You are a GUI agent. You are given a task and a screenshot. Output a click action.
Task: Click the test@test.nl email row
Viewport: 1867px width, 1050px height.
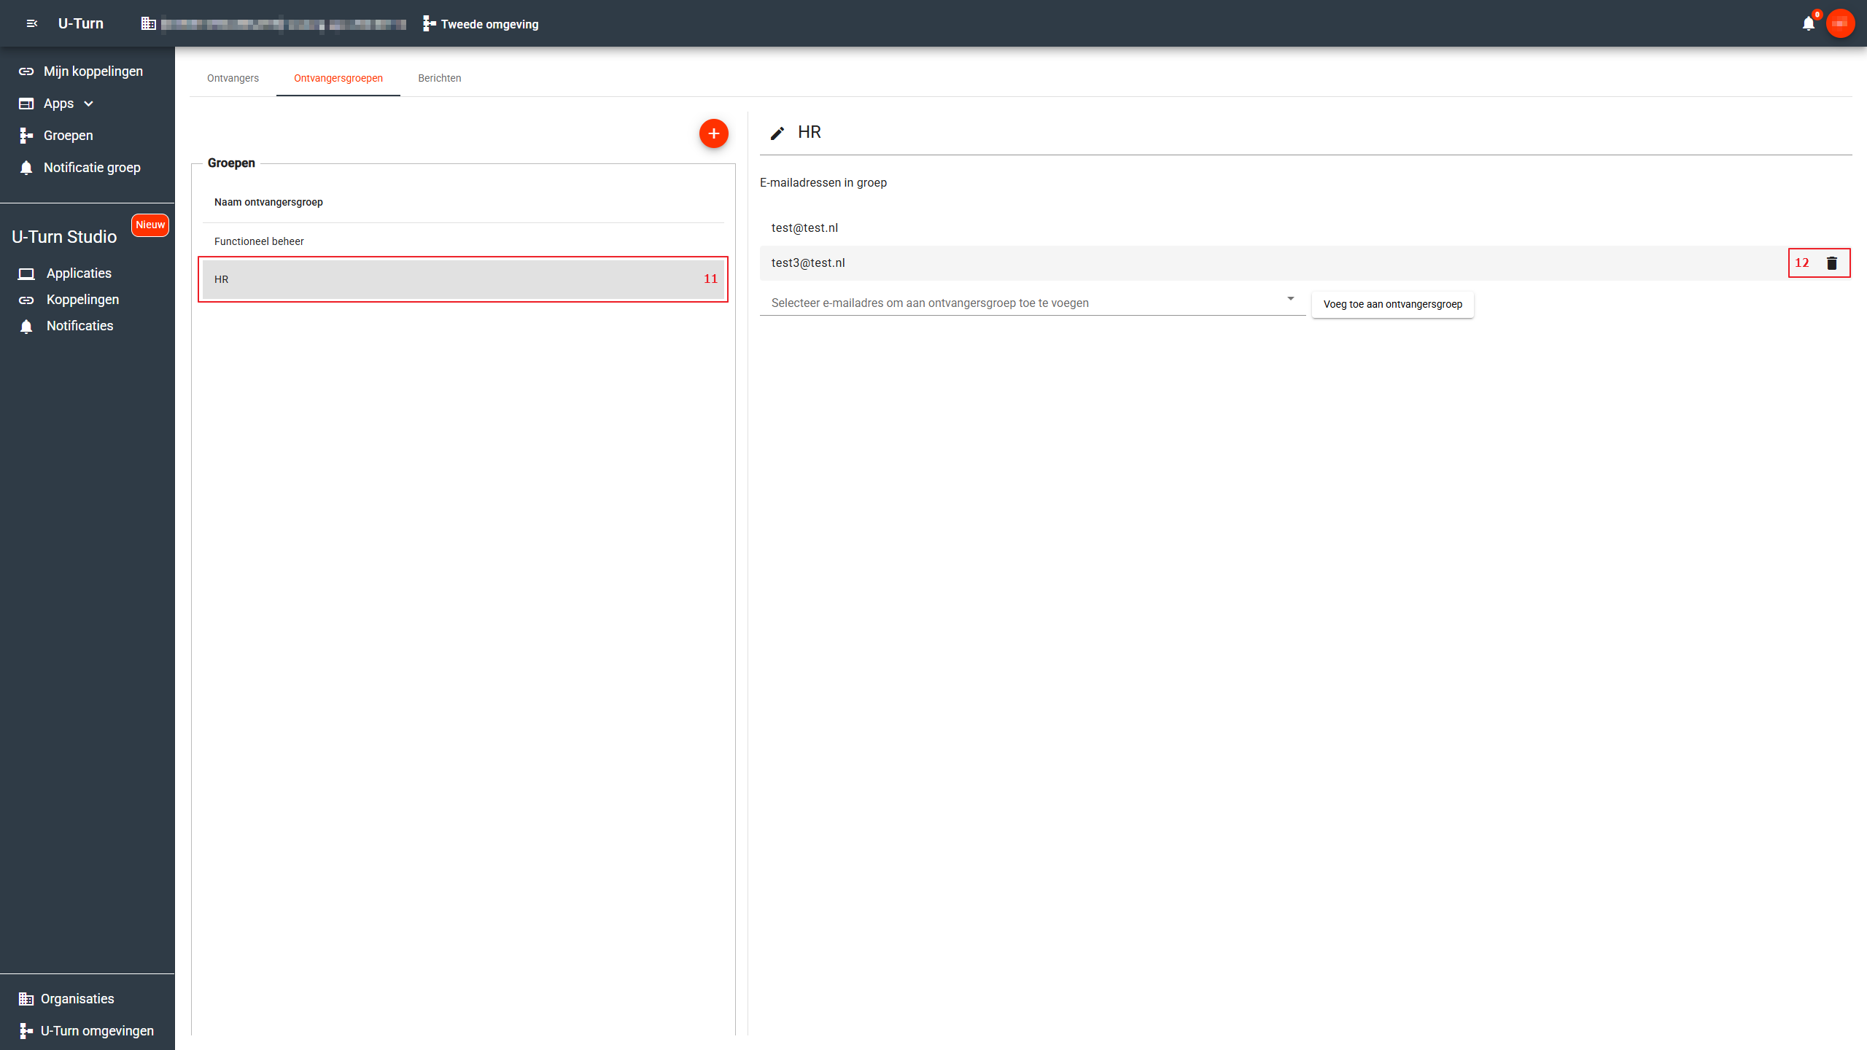point(804,228)
